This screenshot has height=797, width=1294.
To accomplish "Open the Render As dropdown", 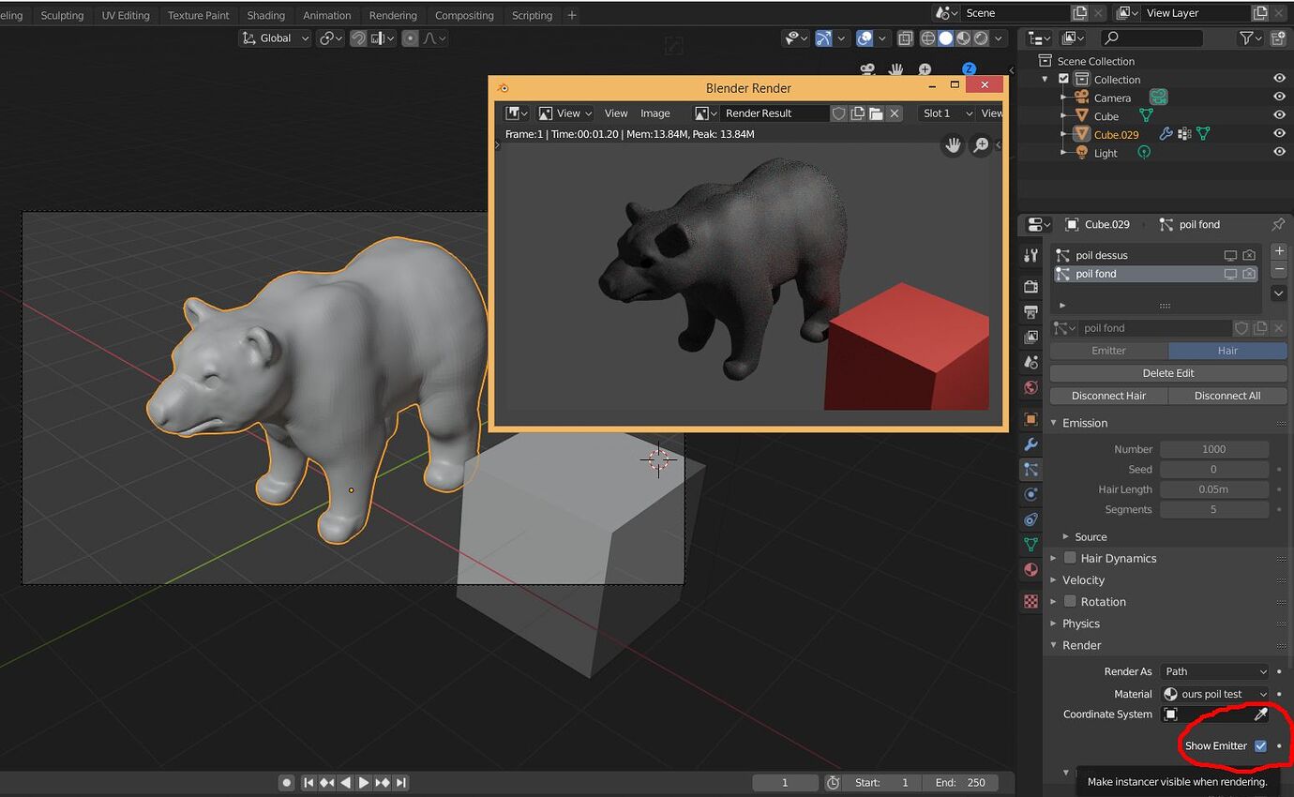I will pyautogui.click(x=1214, y=671).
